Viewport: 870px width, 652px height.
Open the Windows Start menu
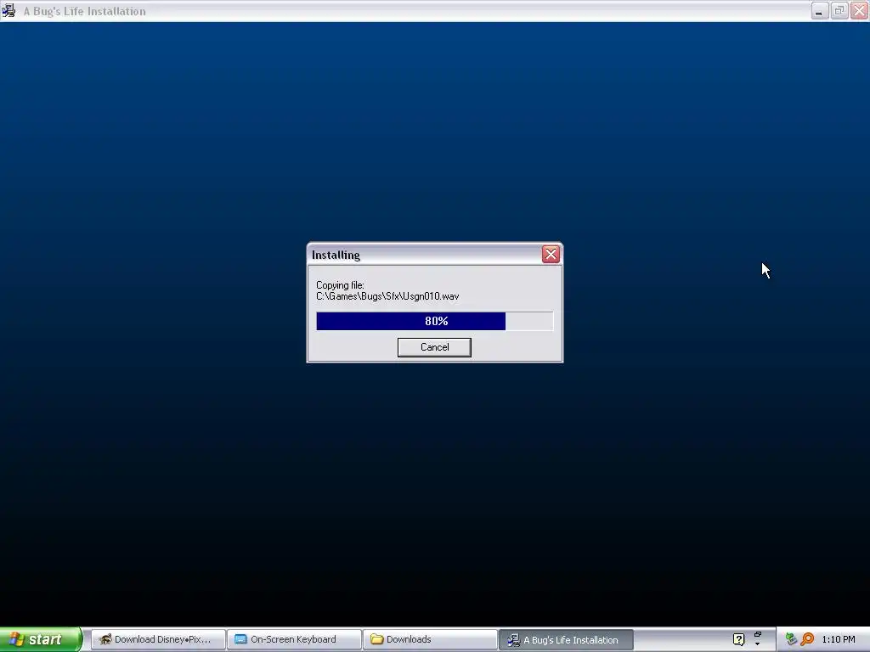(40, 639)
